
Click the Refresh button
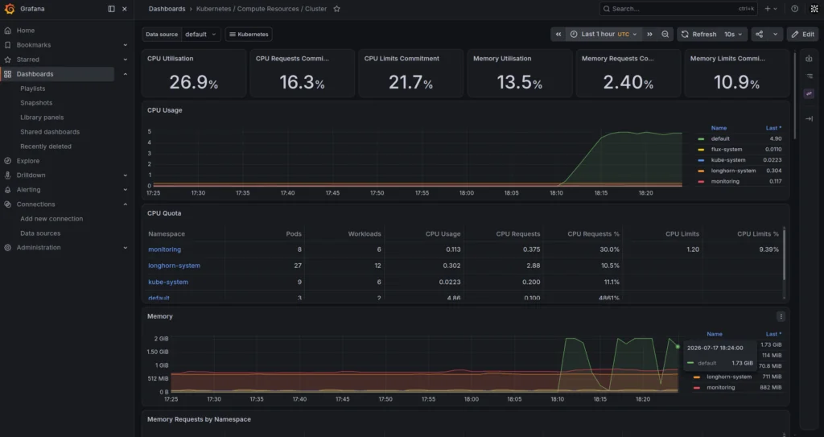699,34
